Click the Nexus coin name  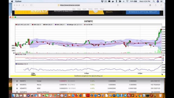39,85
